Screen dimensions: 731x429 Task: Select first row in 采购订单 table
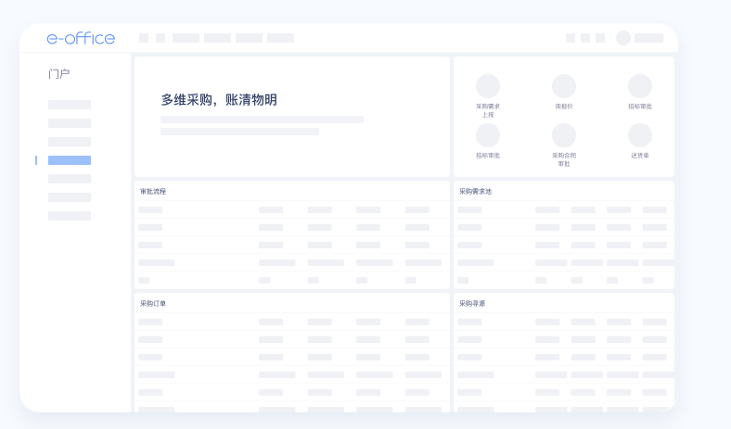click(x=289, y=322)
